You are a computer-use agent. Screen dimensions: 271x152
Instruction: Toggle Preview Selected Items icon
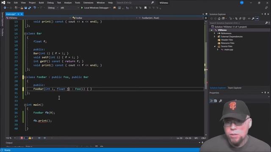(257, 19)
